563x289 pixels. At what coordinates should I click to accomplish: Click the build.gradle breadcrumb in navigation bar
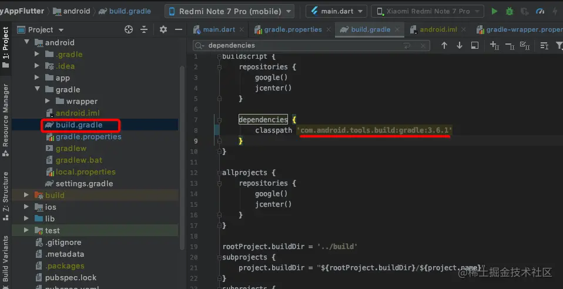[125, 11]
